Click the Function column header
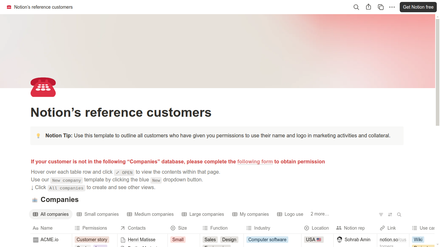 coord(222,228)
